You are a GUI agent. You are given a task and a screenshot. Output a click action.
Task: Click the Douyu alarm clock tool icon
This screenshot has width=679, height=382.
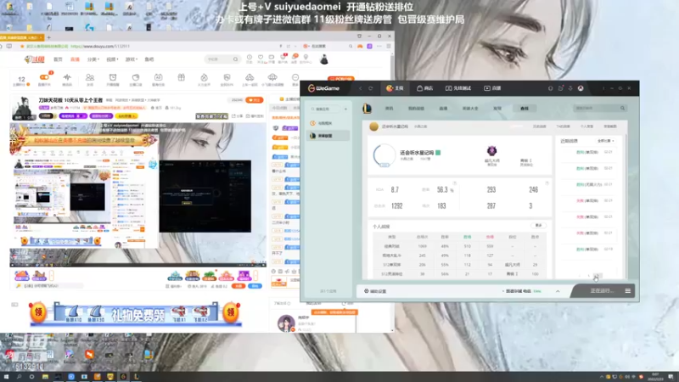click(113, 77)
